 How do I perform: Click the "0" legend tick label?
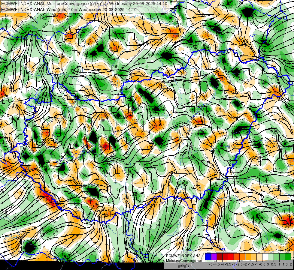(x=268, y=264)
